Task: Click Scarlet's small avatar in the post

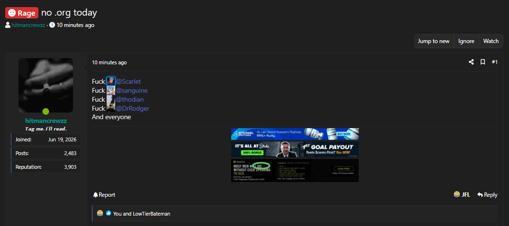Action: (x=111, y=82)
